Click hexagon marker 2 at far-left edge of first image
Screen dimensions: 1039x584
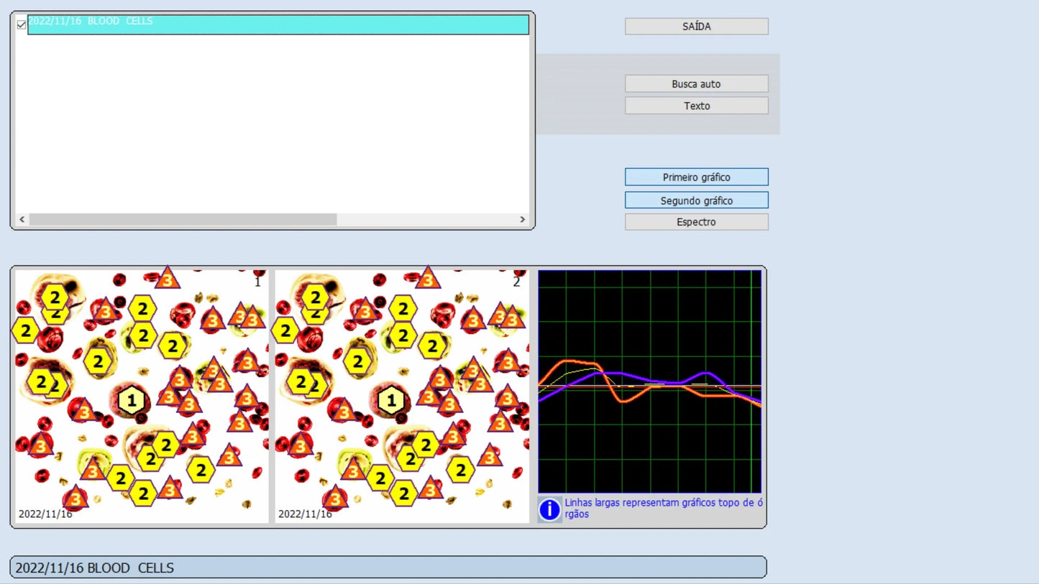click(25, 330)
